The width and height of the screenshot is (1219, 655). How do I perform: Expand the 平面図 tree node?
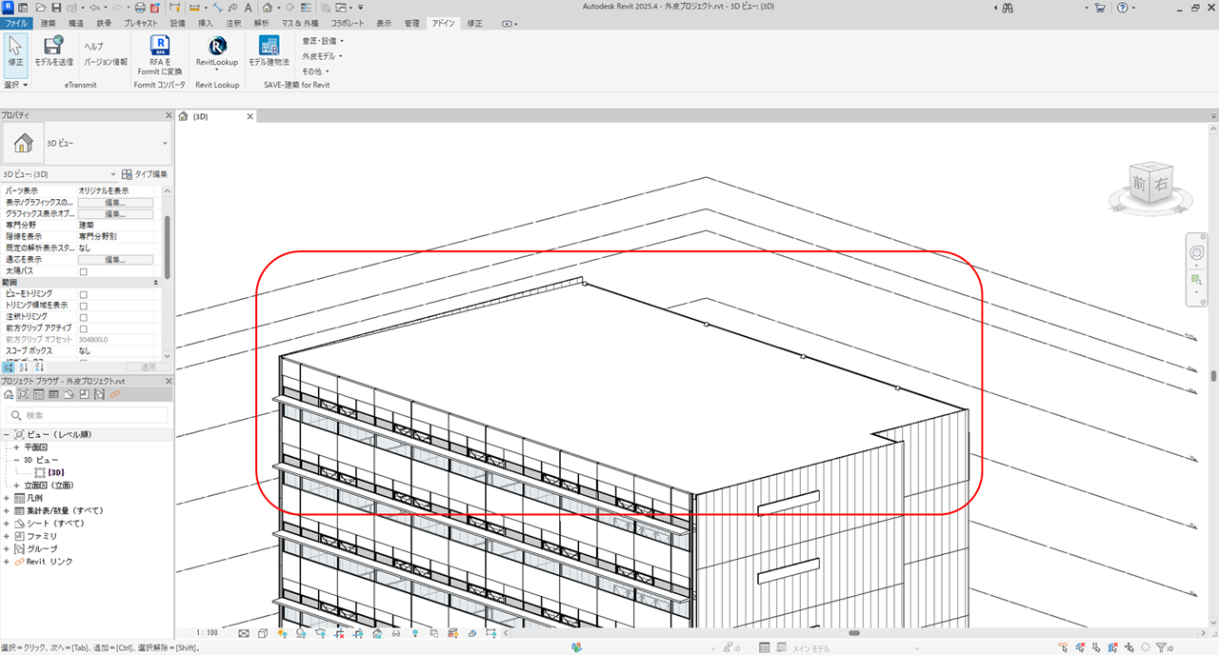tap(16, 447)
